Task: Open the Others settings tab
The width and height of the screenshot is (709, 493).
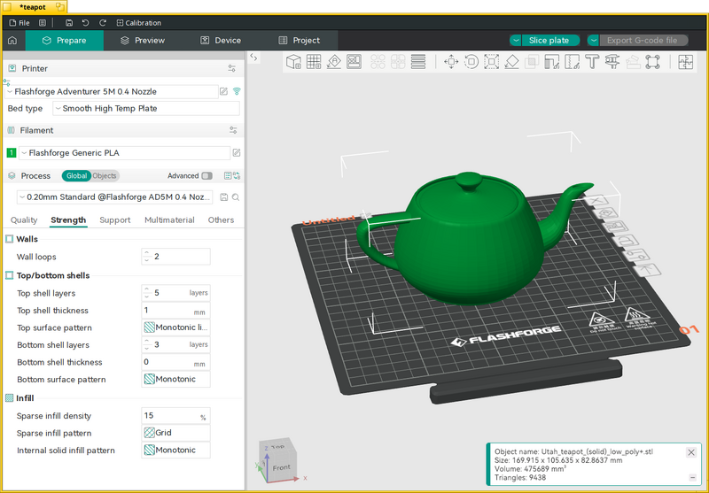Action: [x=221, y=220]
